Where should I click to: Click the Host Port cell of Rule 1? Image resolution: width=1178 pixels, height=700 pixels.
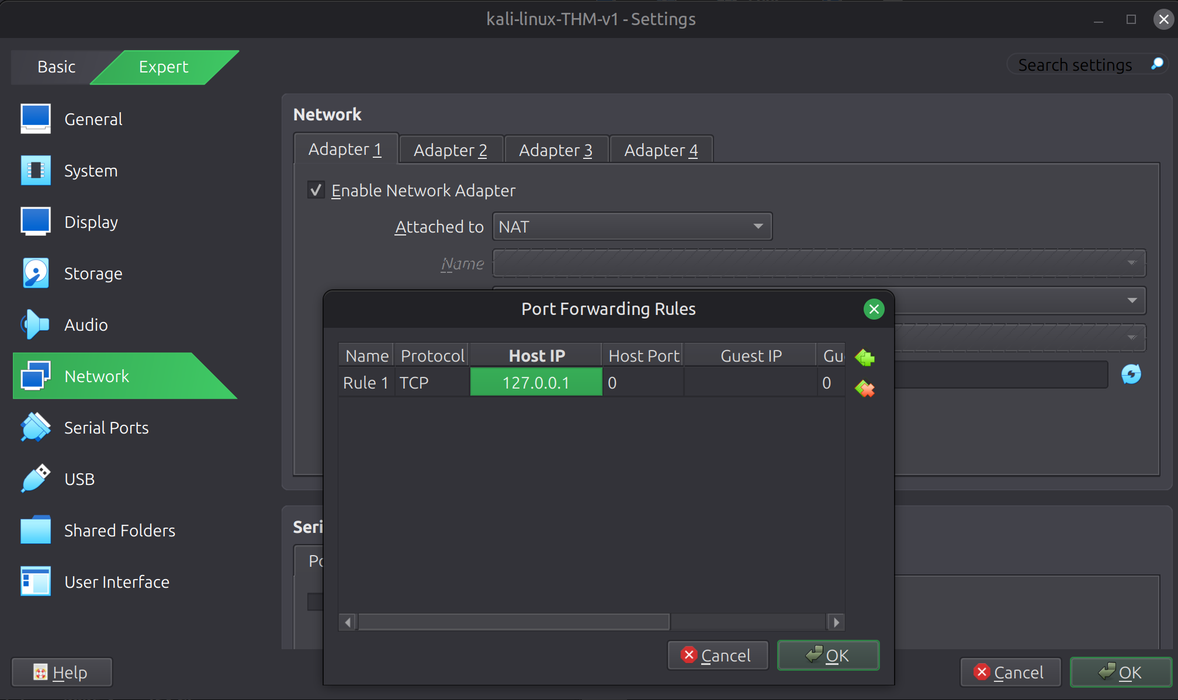pos(643,383)
